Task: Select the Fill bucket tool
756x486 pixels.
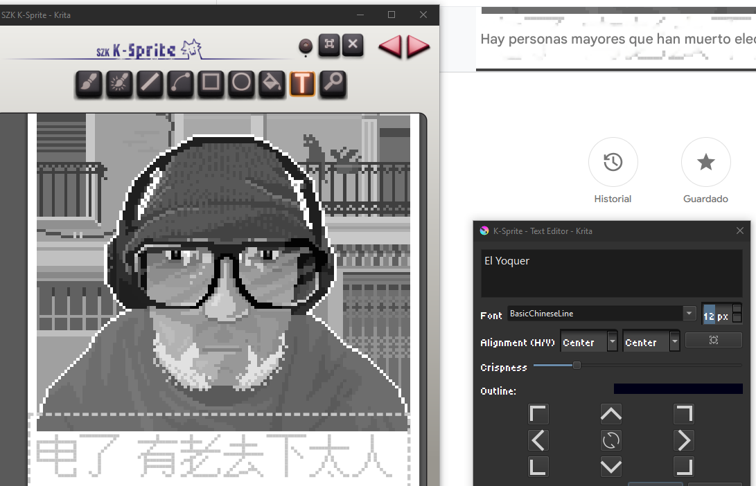Action: point(272,84)
